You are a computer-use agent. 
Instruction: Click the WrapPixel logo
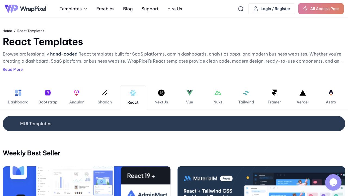point(25,9)
